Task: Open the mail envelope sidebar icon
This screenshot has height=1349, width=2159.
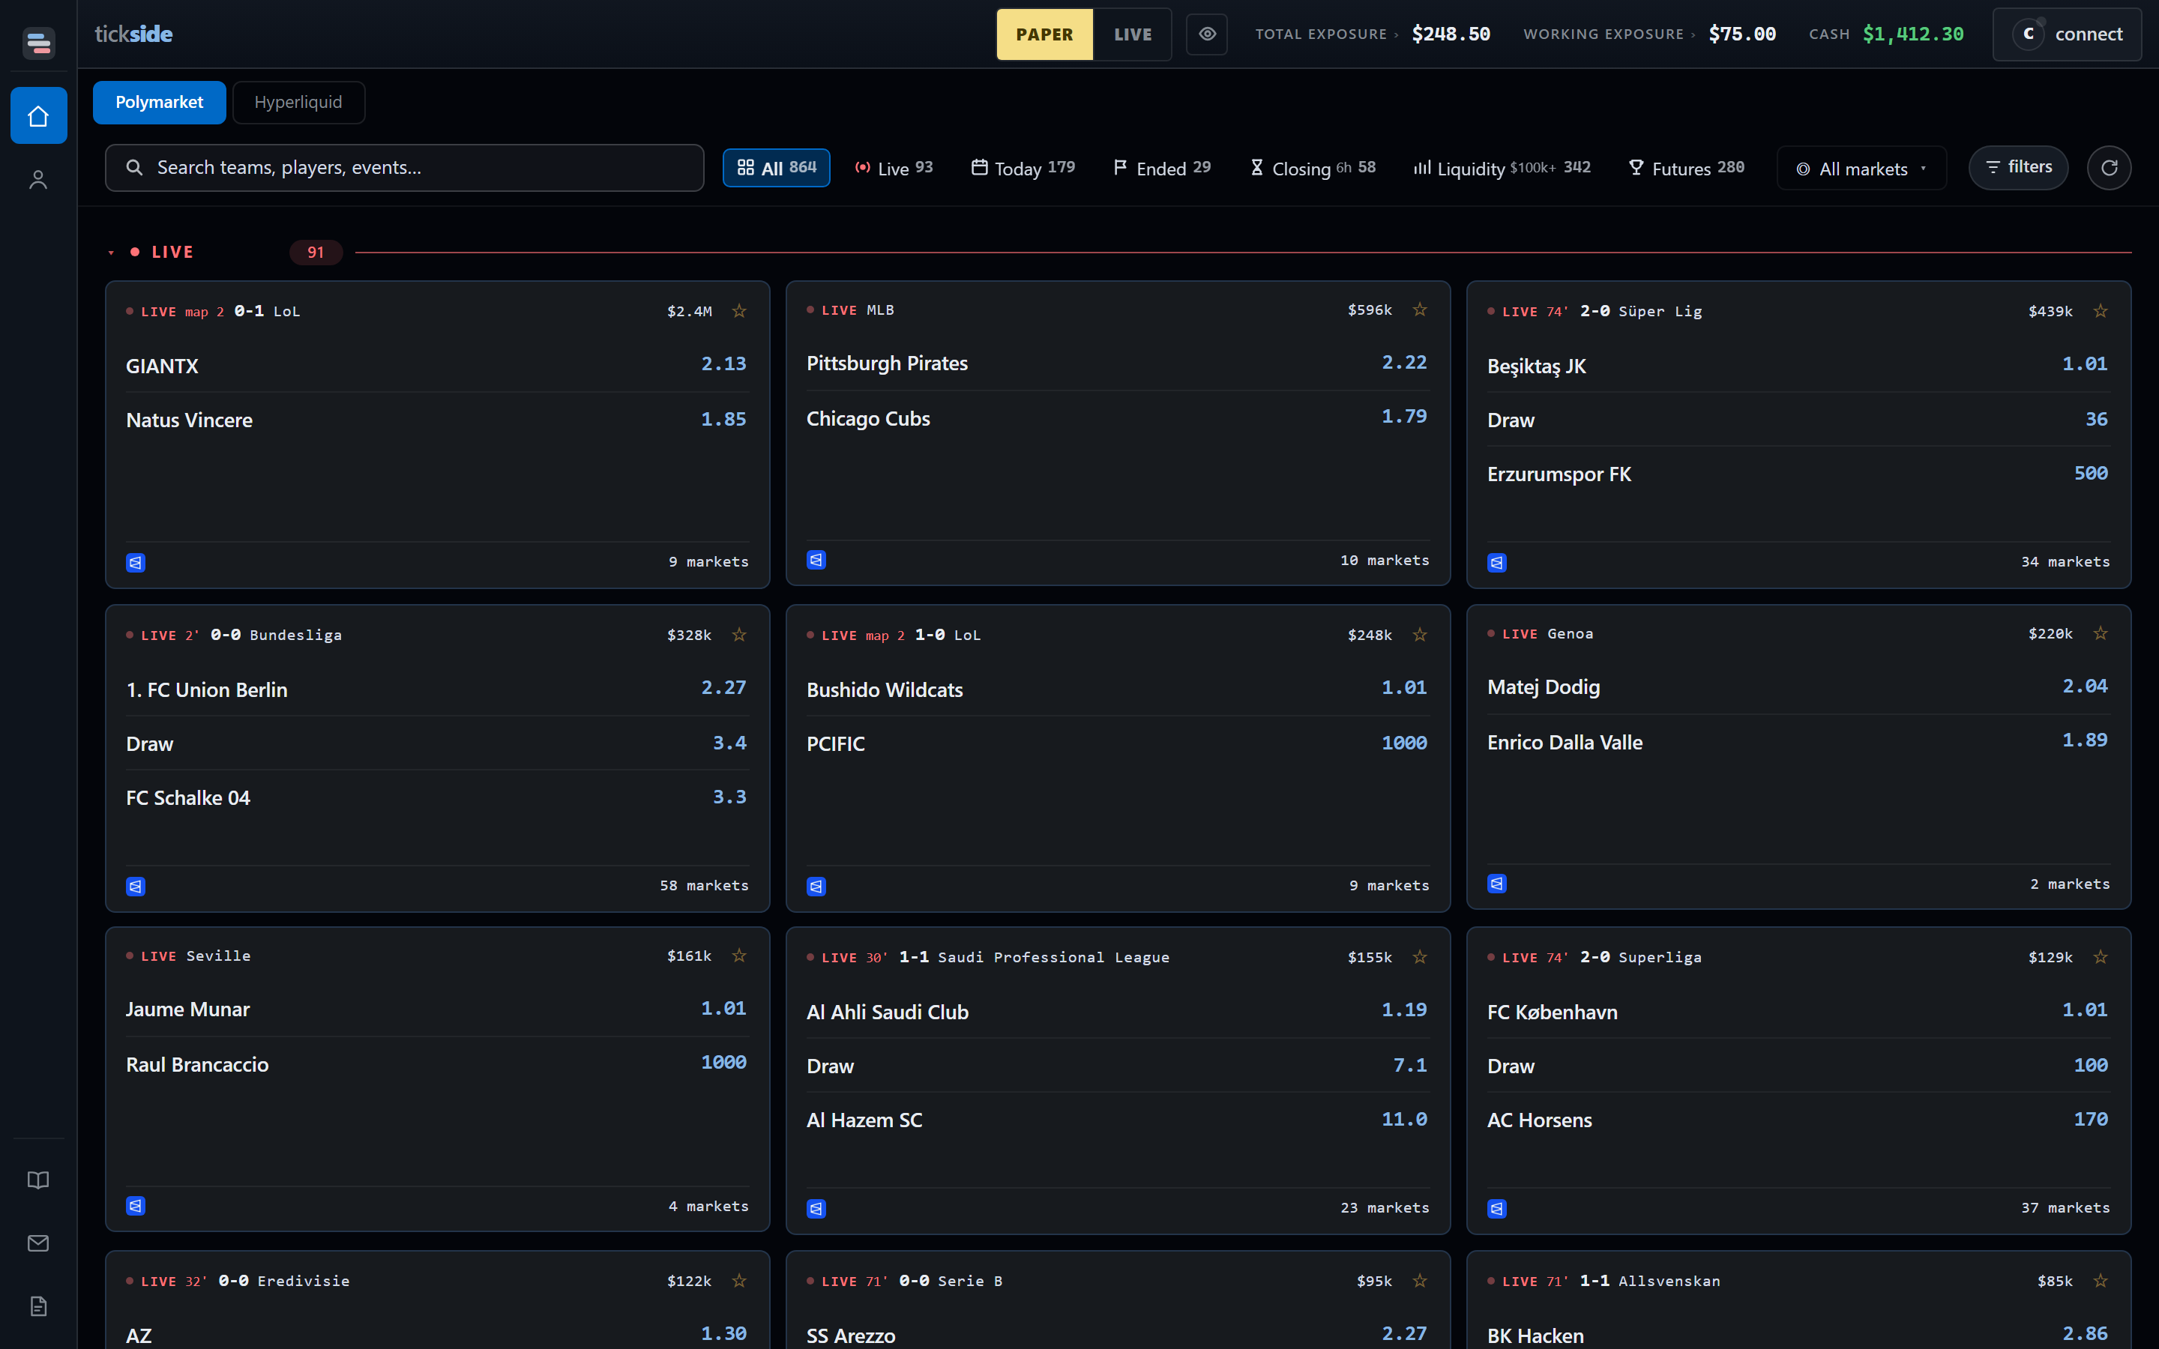Action: tap(38, 1243)
